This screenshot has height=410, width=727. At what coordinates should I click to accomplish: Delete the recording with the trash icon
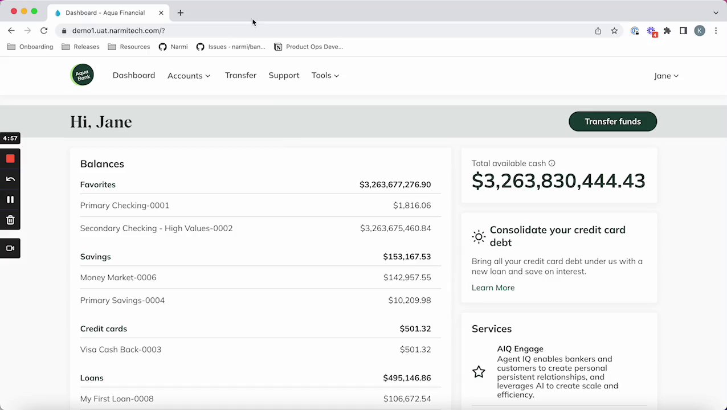(x=10, y=220)
